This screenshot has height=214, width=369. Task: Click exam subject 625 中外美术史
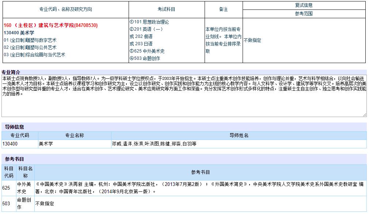tap(147, 51)
